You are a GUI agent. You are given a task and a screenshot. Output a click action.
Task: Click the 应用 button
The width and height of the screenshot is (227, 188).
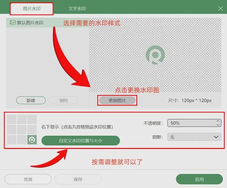199,179
